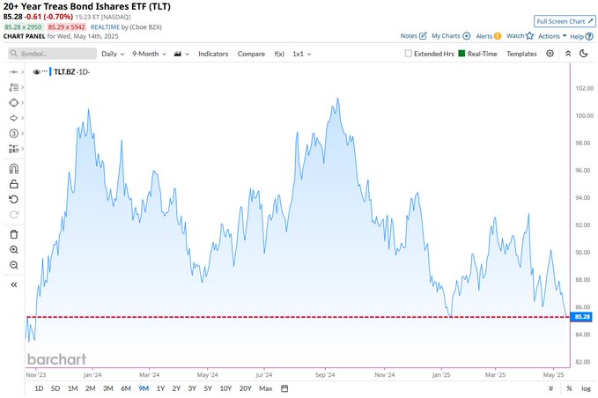The image size is (598, 398).
Task: Open the calendar date range picker
Action: pos(284,388)
